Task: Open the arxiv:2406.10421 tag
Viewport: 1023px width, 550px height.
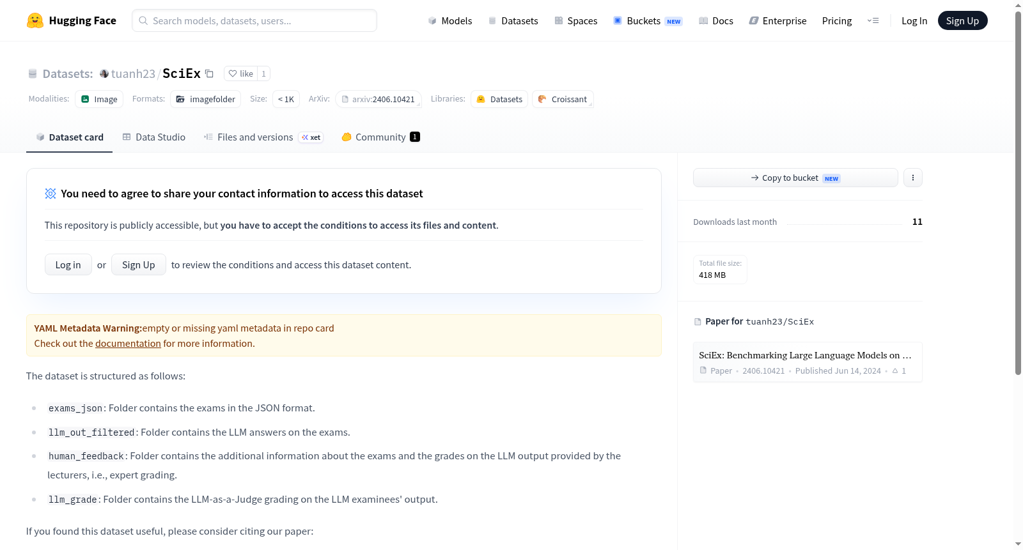Action: pos(379,99)
